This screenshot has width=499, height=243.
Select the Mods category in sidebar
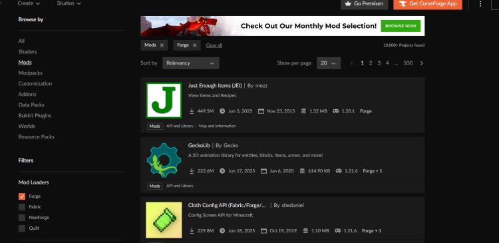coord(25,63)
